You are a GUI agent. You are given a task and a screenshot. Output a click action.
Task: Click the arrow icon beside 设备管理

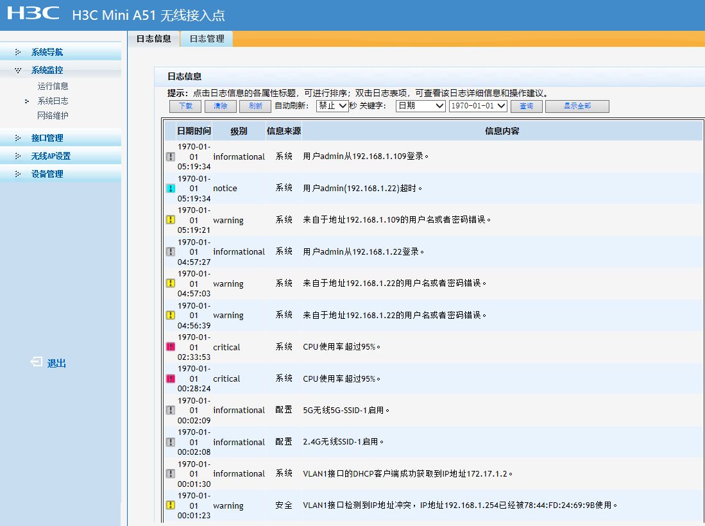point(18,174)
